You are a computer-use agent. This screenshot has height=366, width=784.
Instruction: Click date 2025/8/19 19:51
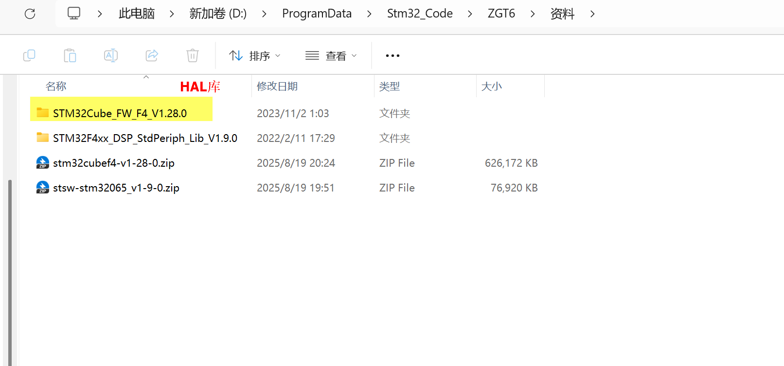[296, 188]
